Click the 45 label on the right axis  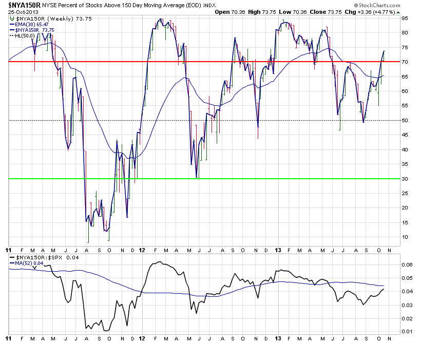[405, 135]
